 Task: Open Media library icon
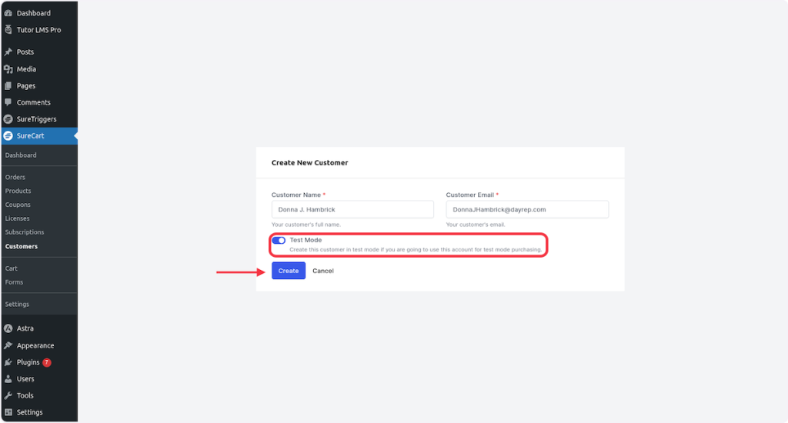[8, 69]
